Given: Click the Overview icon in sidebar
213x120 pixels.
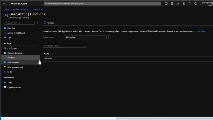Looking at the screenshot, I should [5, 28].
